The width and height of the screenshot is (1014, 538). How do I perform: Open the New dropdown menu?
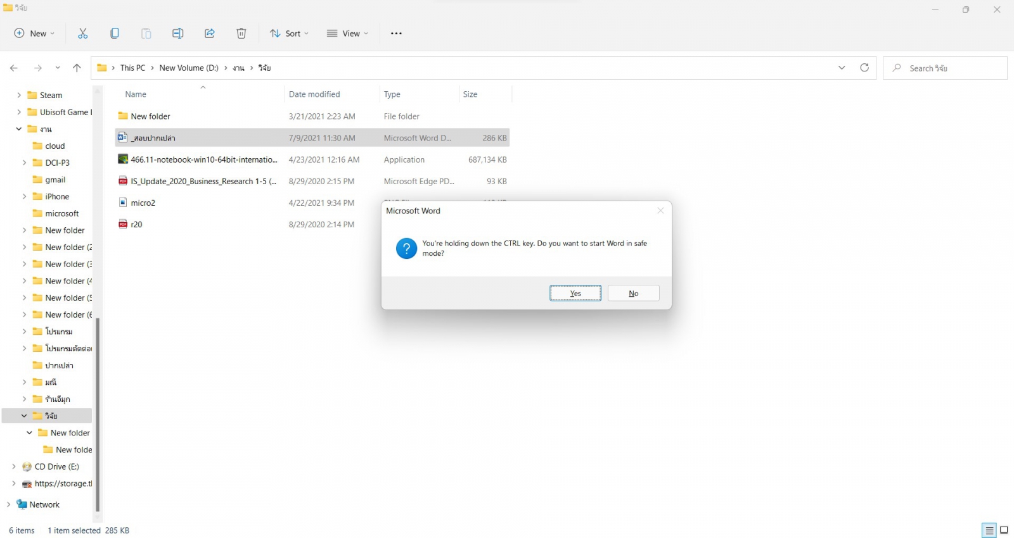35,34
